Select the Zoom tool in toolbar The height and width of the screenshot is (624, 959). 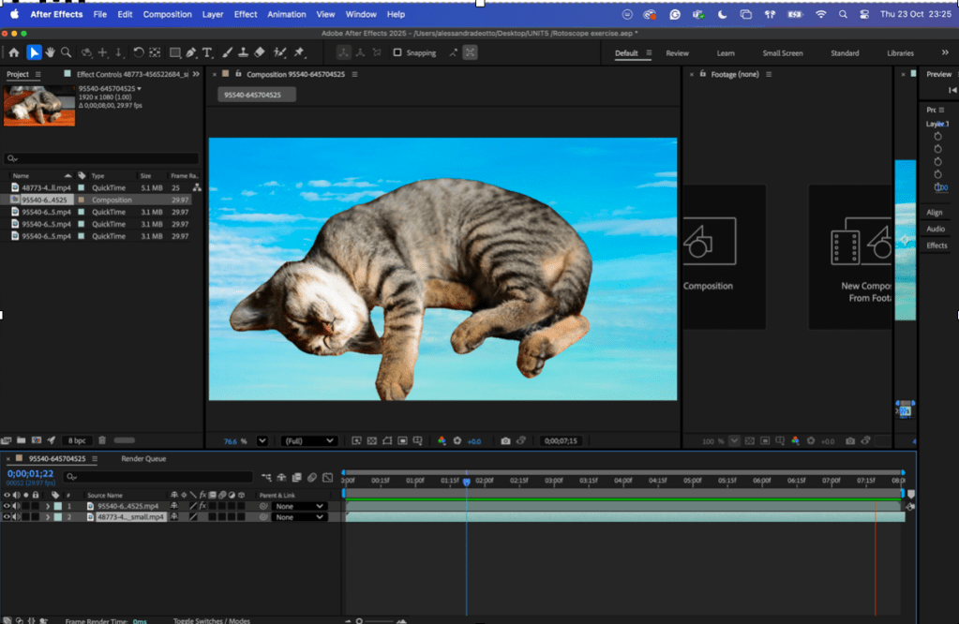click(x=65, y=52)
